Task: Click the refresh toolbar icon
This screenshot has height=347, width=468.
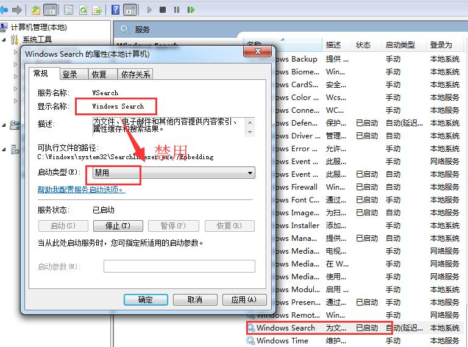Action: click(x=83, y=10)
